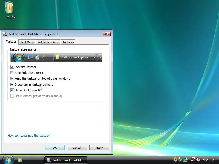Image resolution: width=219 pixels, height=164 pixels.
Task: Launch Windows Media Player from Quick Launch
Action: coord(20,160)
